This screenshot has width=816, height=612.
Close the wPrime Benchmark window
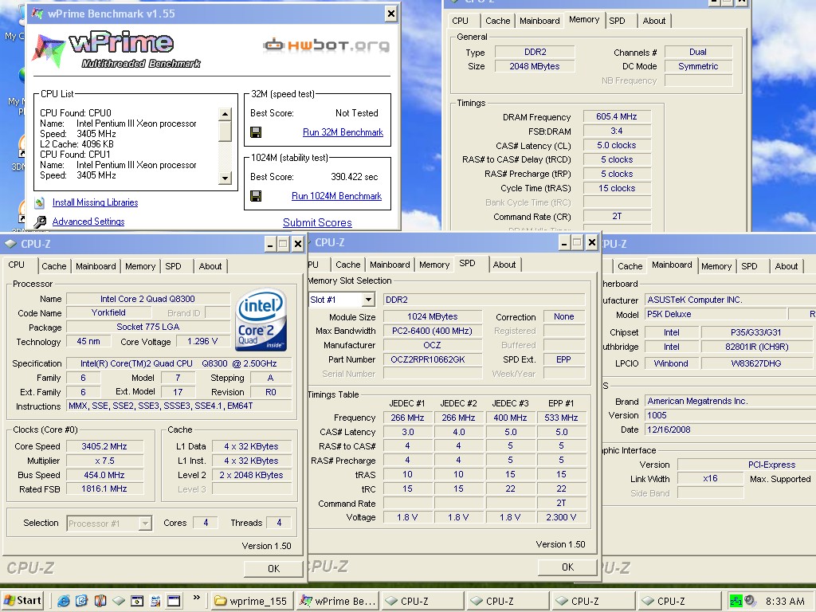pos(391,14)
